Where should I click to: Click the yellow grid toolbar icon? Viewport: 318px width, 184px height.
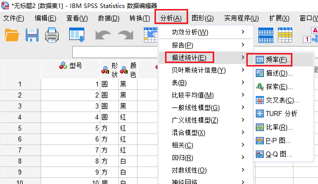click(285, 35)
